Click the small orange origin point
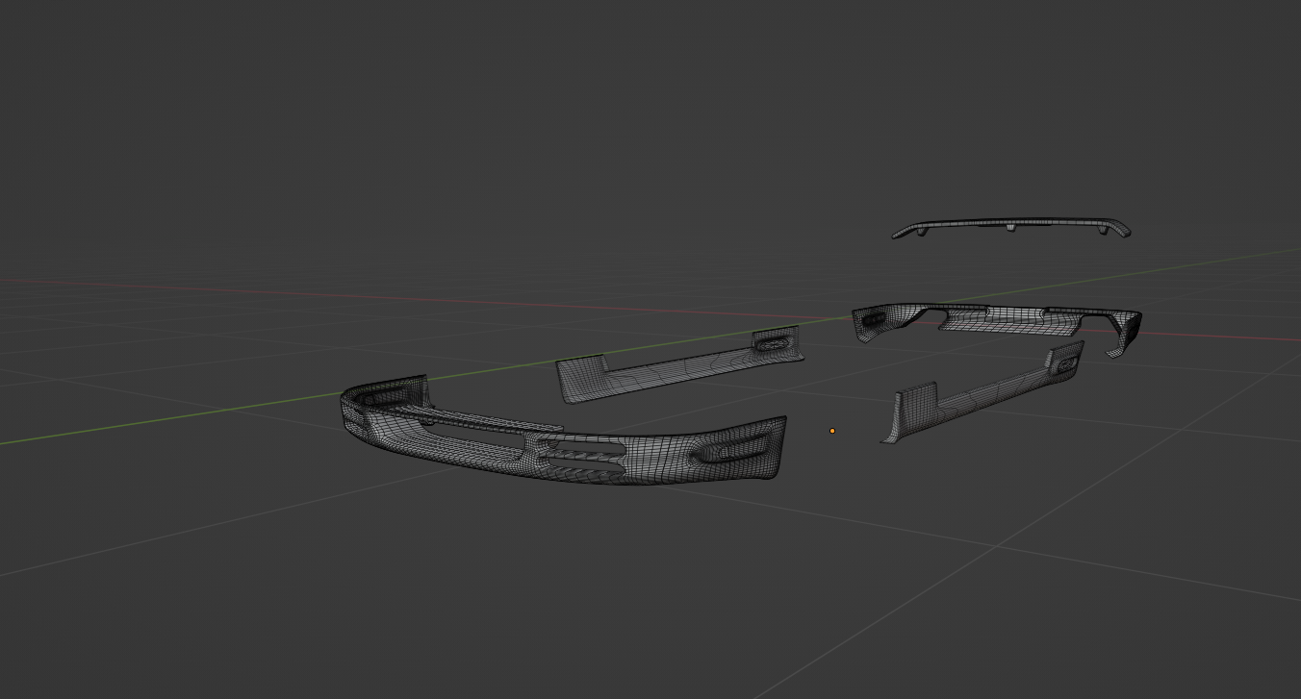Image resolution: width=1301 pixels, height=699 pixels. point(832,431)
